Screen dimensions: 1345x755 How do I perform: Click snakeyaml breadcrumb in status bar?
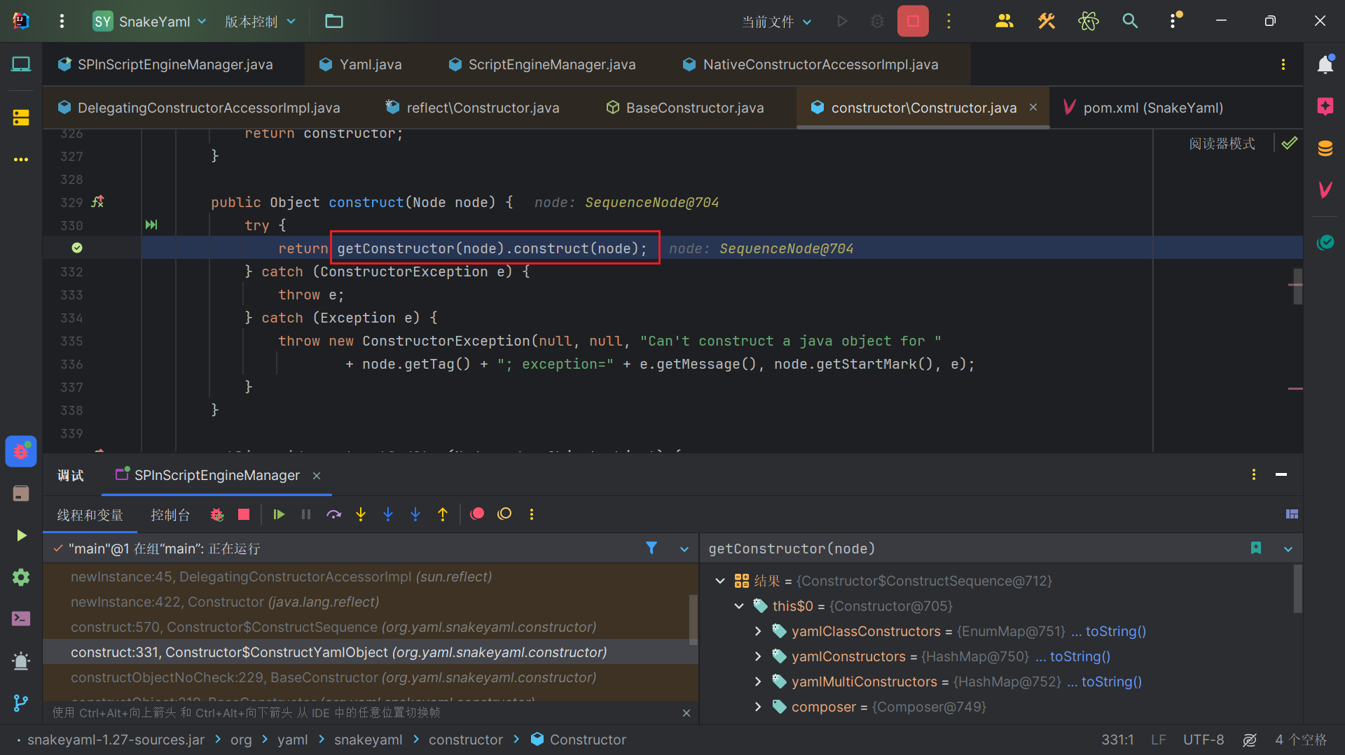tap(368, 740)
